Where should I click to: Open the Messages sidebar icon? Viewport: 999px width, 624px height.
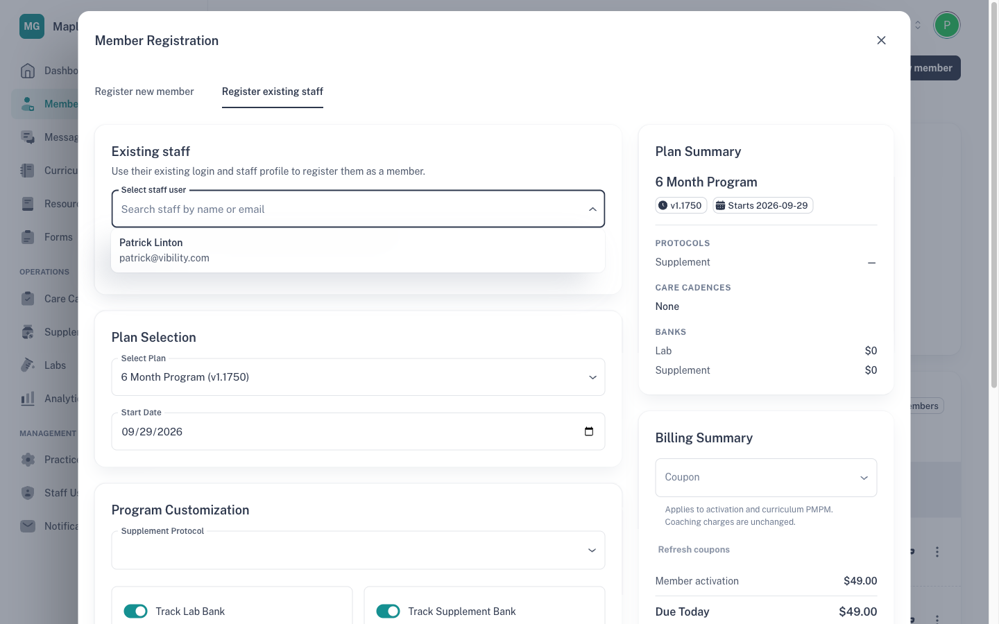[28, 137]
